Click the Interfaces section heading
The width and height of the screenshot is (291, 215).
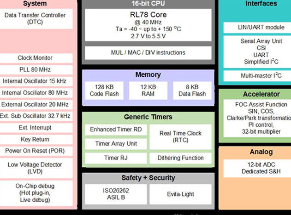coord(261,4)
